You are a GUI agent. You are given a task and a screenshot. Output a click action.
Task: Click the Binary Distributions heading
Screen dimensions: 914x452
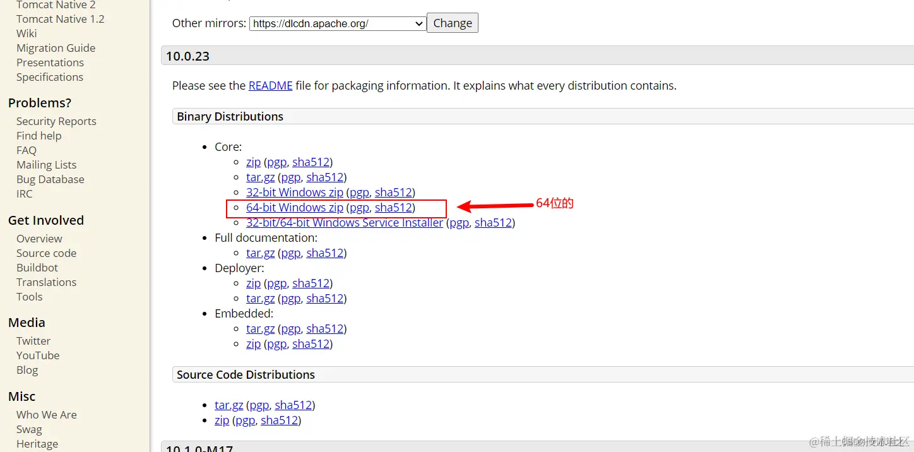[230, 116]
